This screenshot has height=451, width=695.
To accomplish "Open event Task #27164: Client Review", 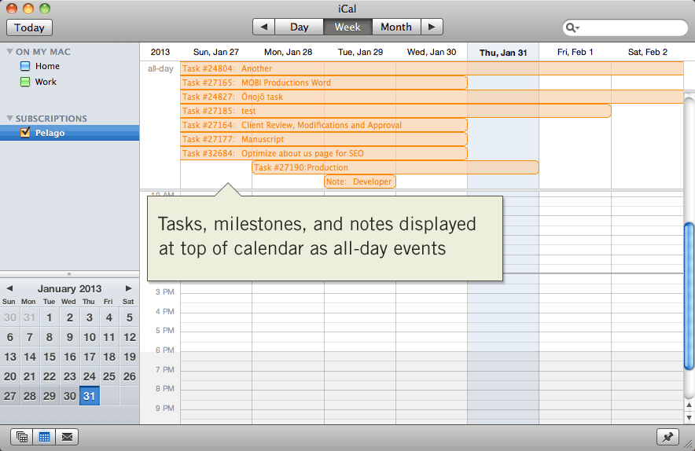I will tap(324, 125).
